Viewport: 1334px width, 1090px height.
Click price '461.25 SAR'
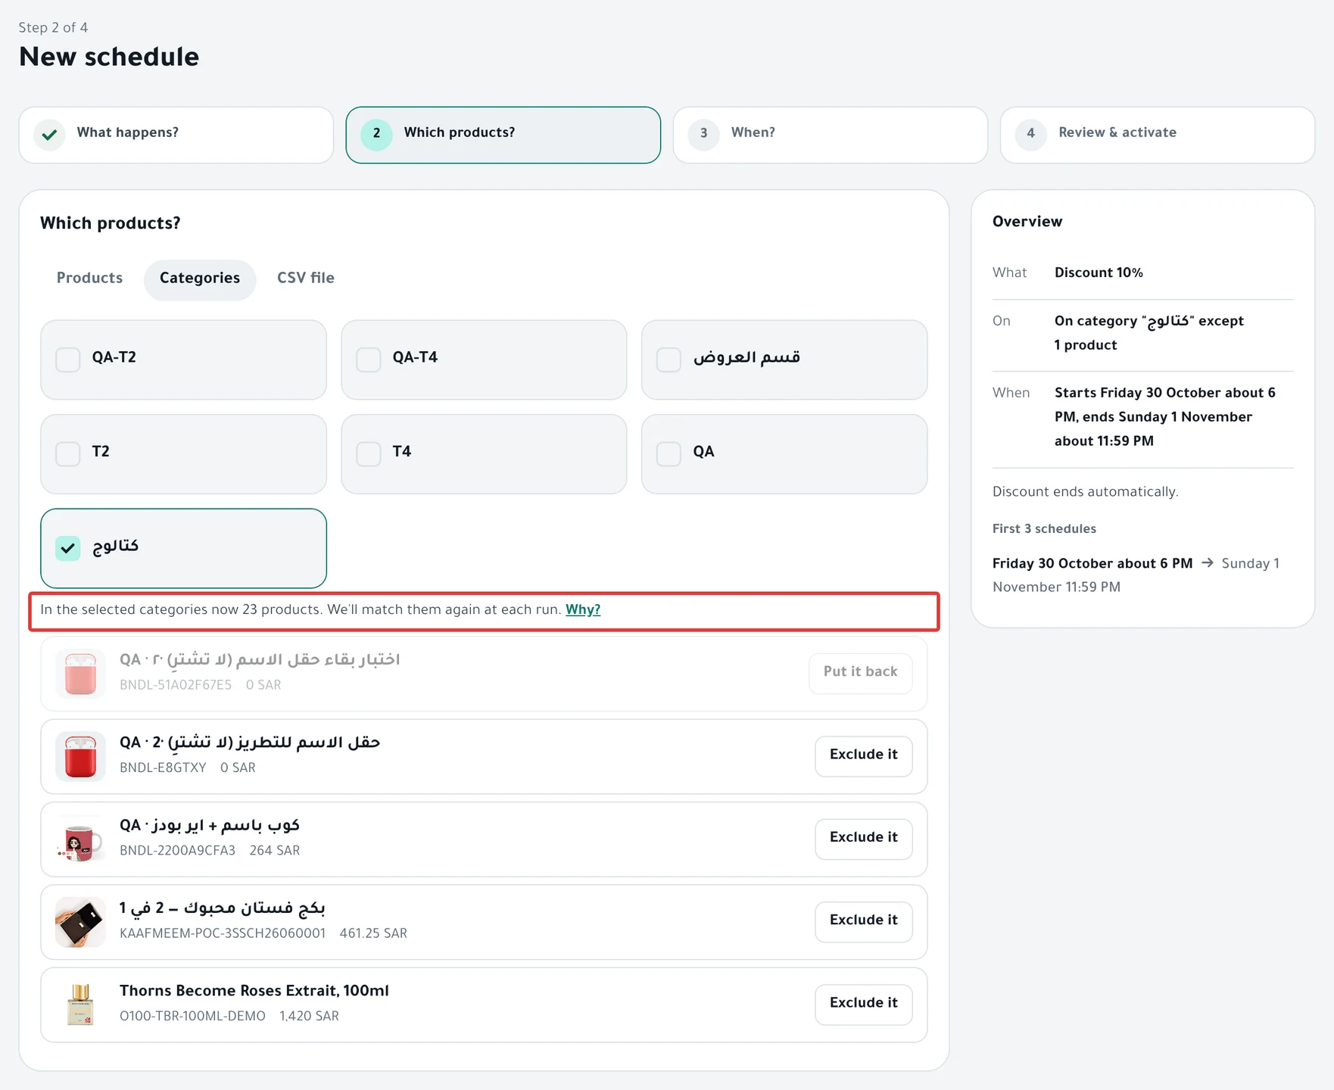tap(373, 934)
